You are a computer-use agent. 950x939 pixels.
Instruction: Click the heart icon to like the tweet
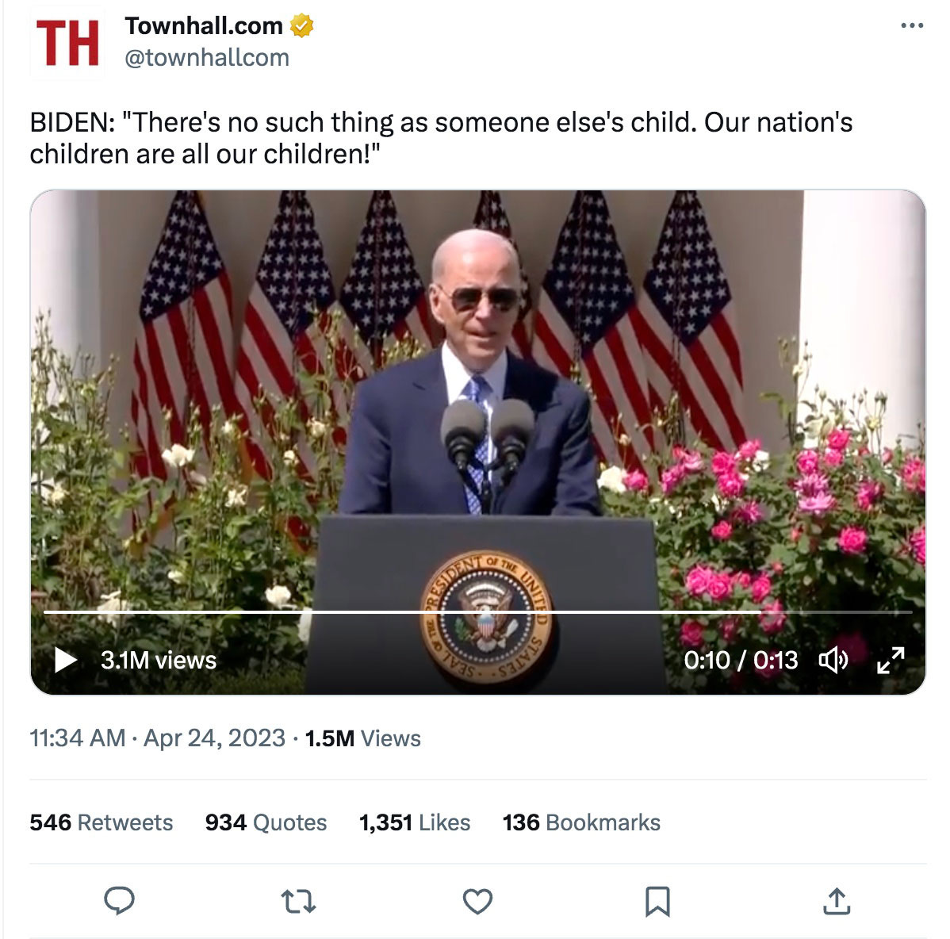tap(477, 901)
